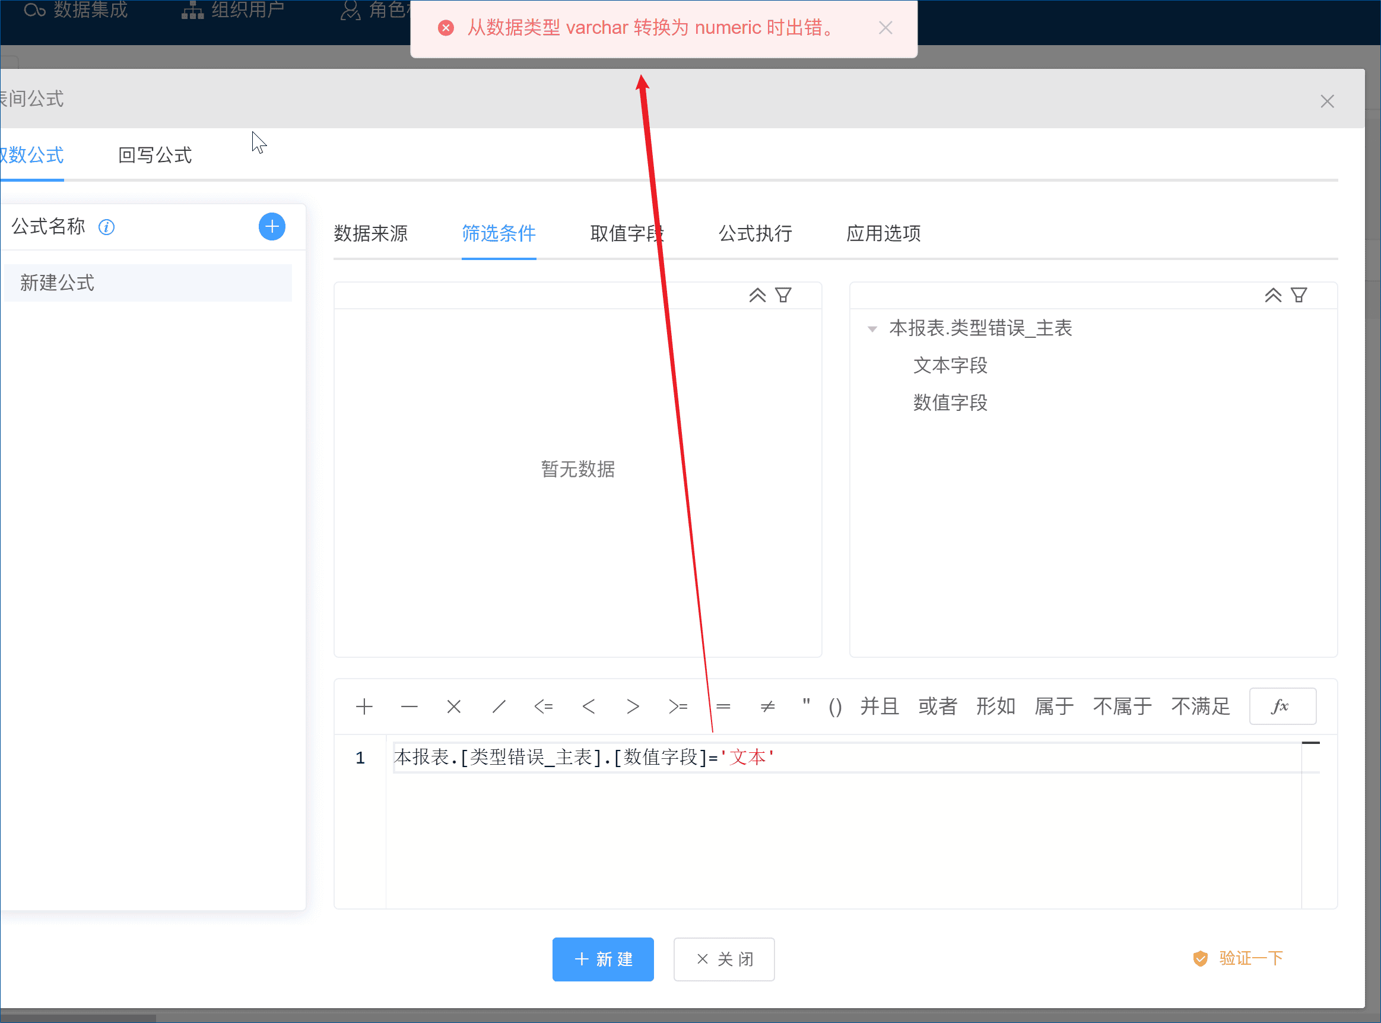Open 组织用户 in the top navigation
The image size is (1381, 1023).
coord(233,10)
